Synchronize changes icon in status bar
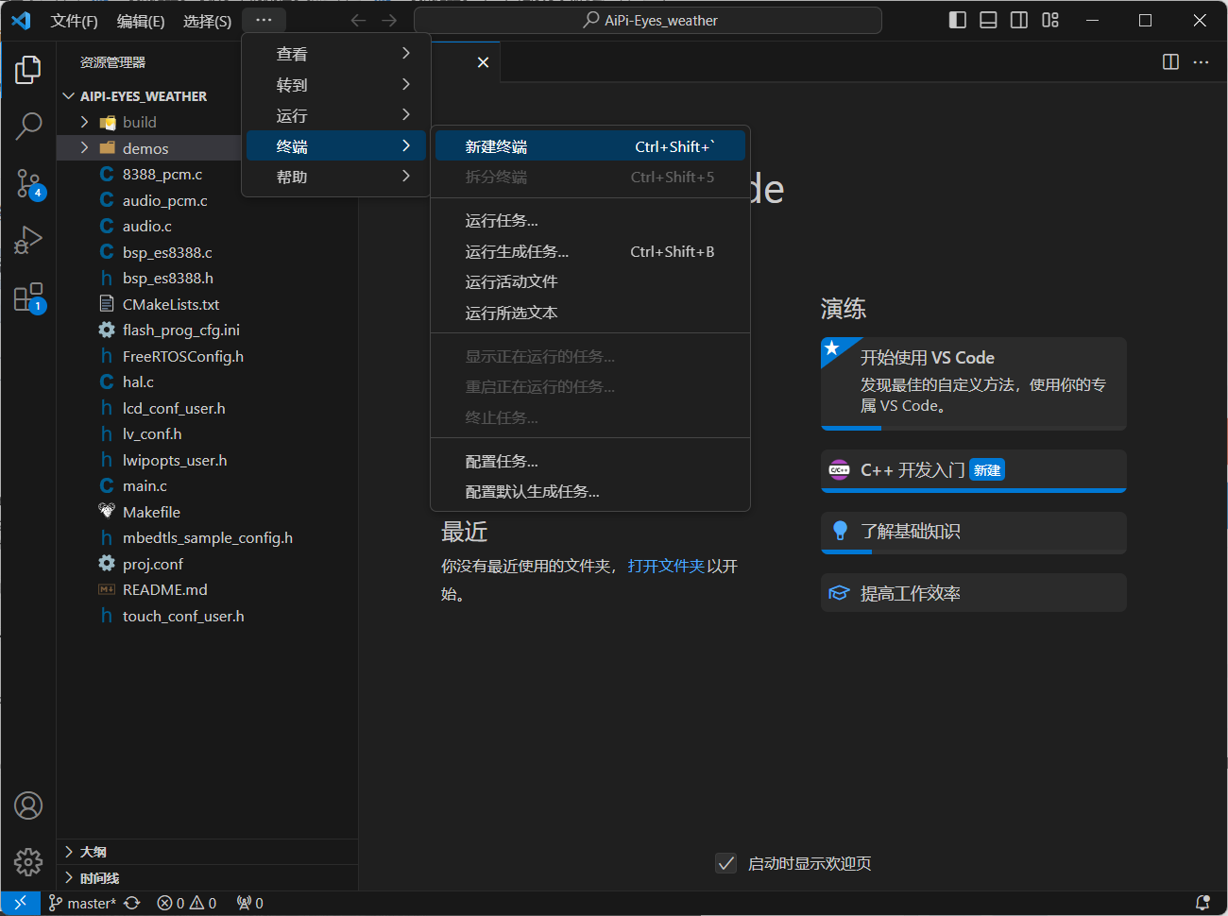1228x916 pixels. point(132,903)
